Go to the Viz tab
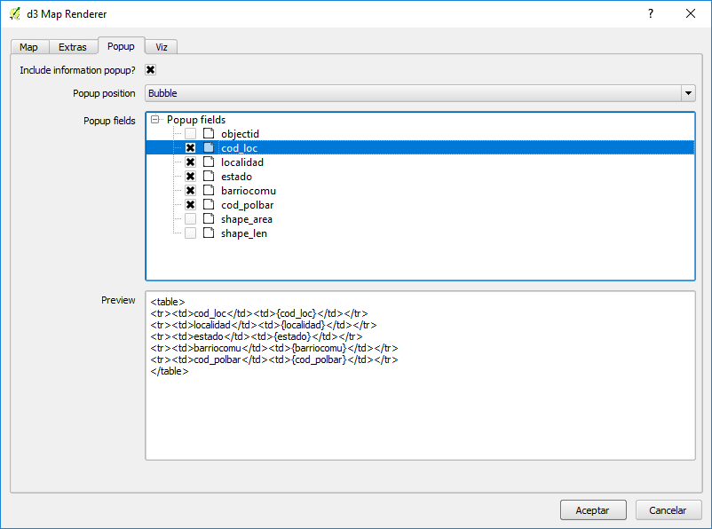Viewport: 712px width, 529px height. pyautogui.click(x=162, y=47)
